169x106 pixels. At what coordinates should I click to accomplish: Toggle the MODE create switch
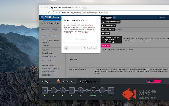pyautogui.click(x=154, y=81)
